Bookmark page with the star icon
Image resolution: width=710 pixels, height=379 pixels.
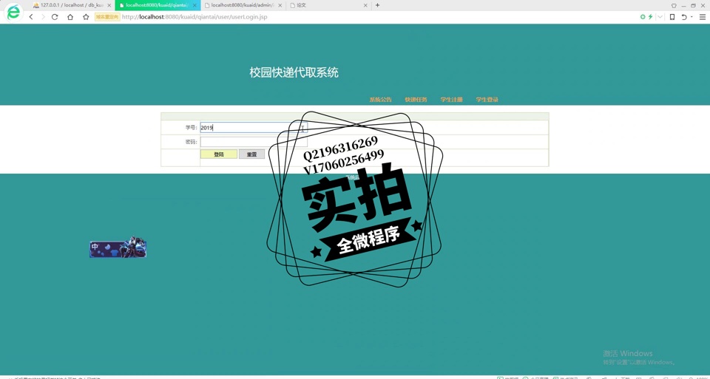(x=86, y=17)
